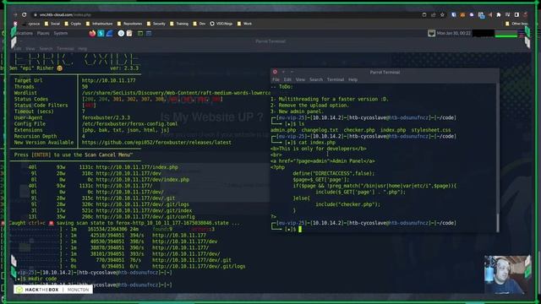Click the purple round extension icon
Screen dimensions: 541x304
coord(472,15)
